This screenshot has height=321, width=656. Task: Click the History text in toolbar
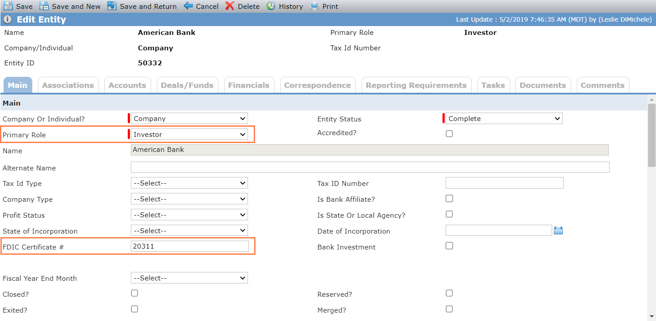click(x=291, y=7)
